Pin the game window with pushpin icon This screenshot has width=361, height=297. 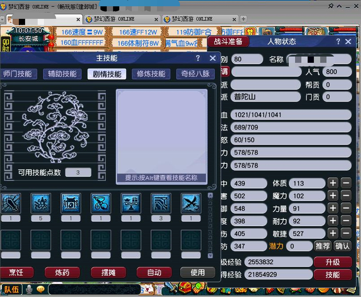[331, 6]
